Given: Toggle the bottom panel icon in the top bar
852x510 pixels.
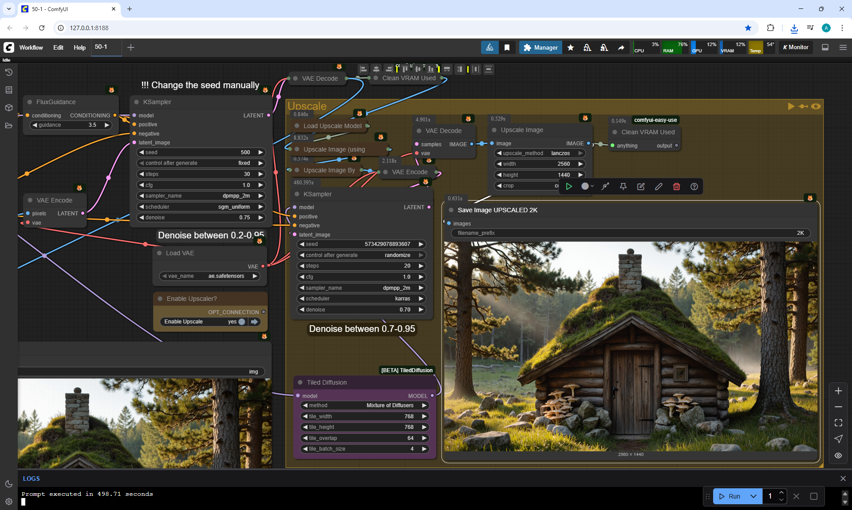Looking at the screenshot, I should coord(825,47).
